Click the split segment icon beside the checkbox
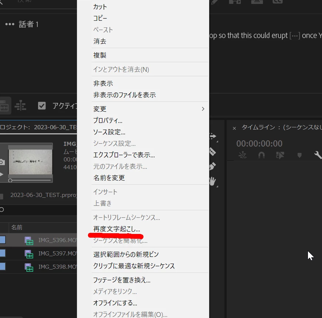The width and height of the screenshot is (322, 318). coord(20,106)
